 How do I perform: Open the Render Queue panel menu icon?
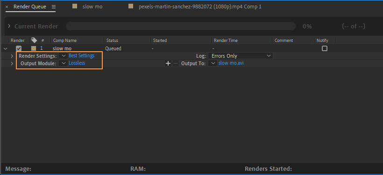[54, 7]
